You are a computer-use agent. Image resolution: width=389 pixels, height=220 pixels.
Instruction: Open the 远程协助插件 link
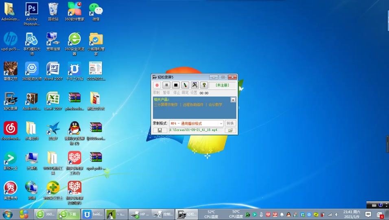pos(193,105)
